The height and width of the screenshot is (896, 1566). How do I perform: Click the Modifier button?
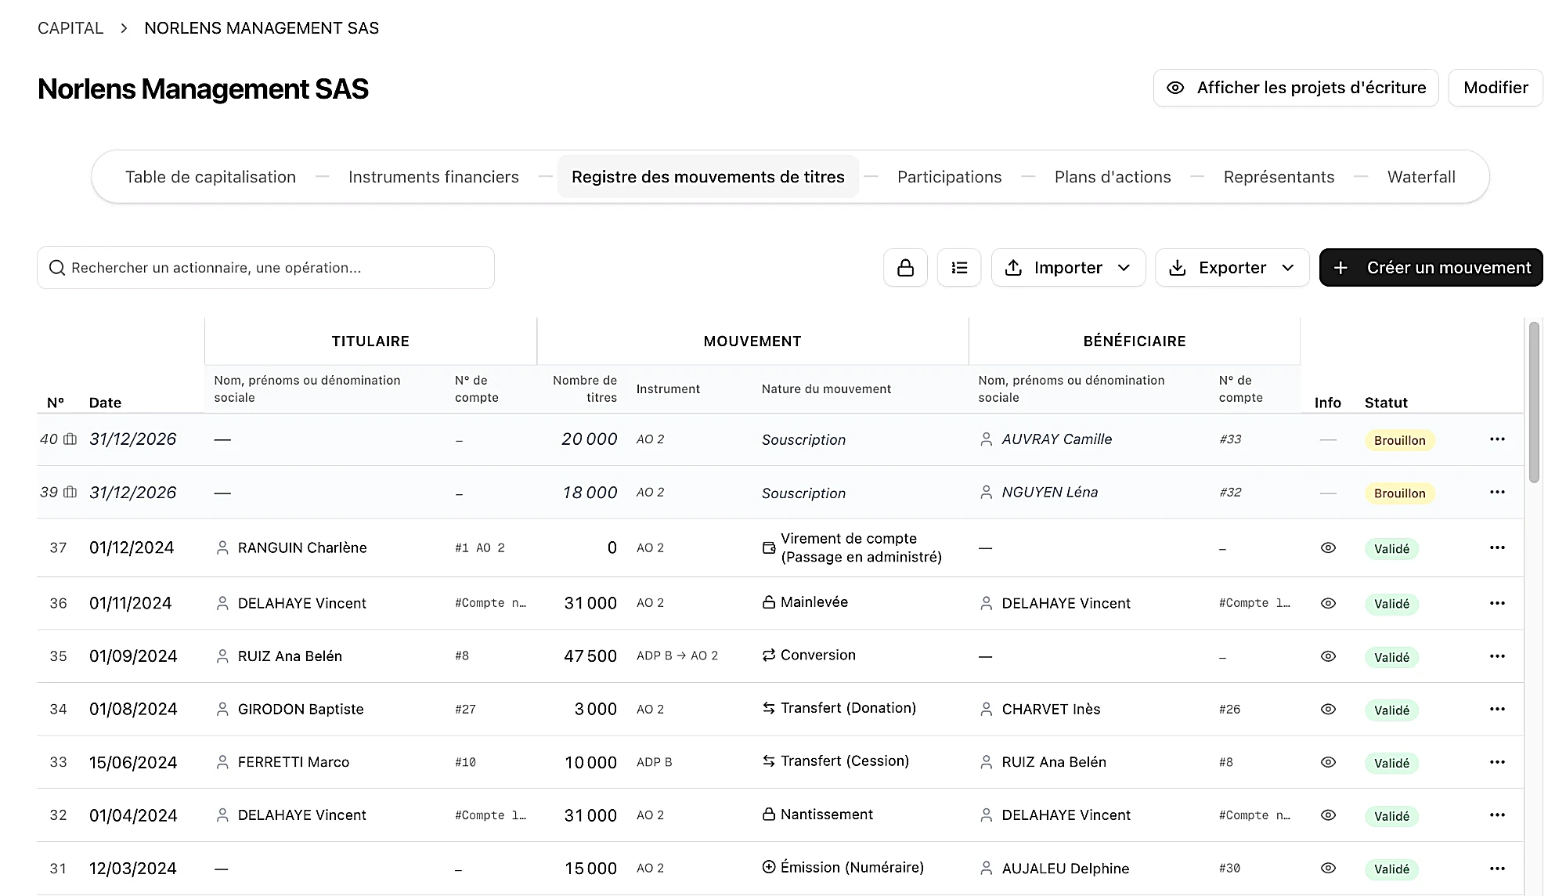pos(1496,88)
